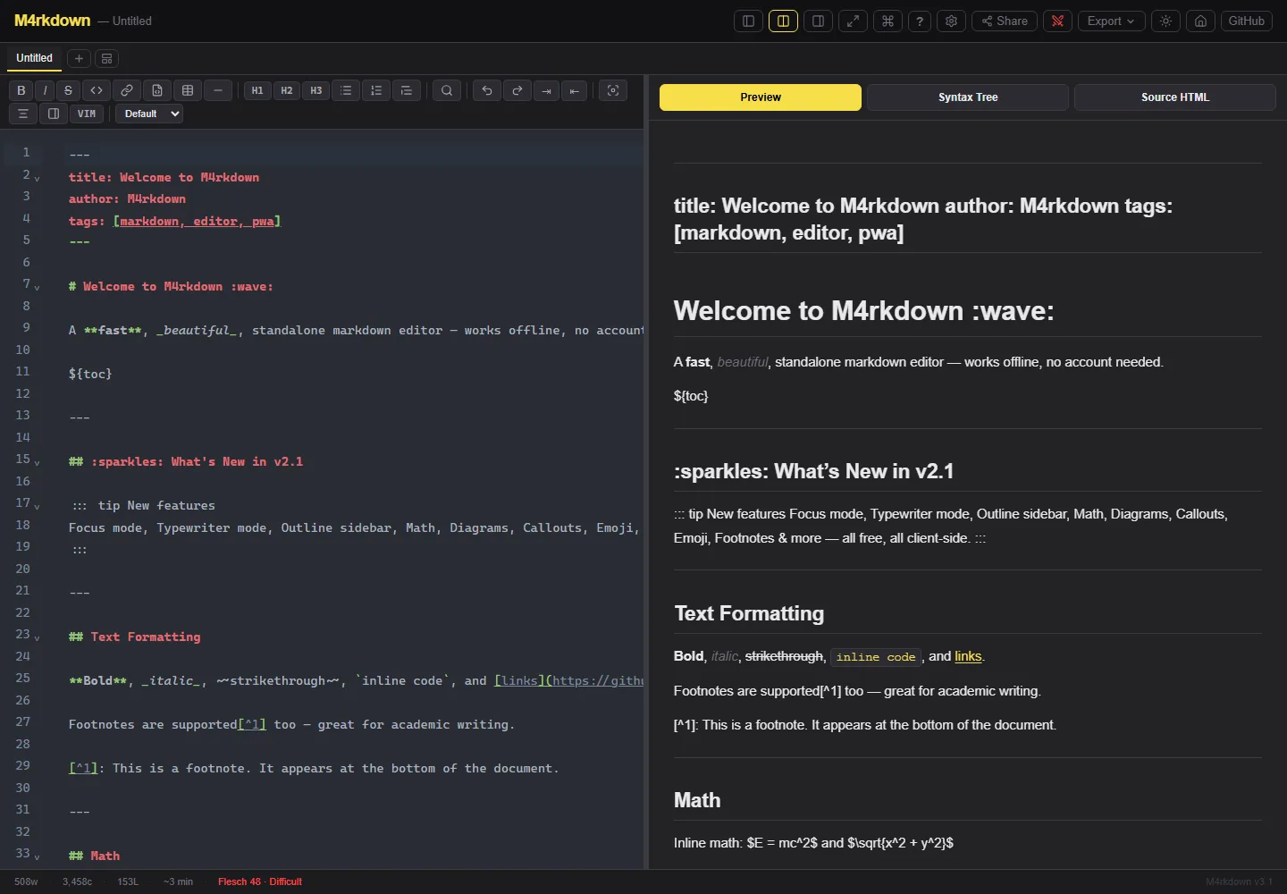The height and width of the screenshot is (894, 1287).
Task: Collapse the fold arrow at line 23
Action: (x=37, y=637)
